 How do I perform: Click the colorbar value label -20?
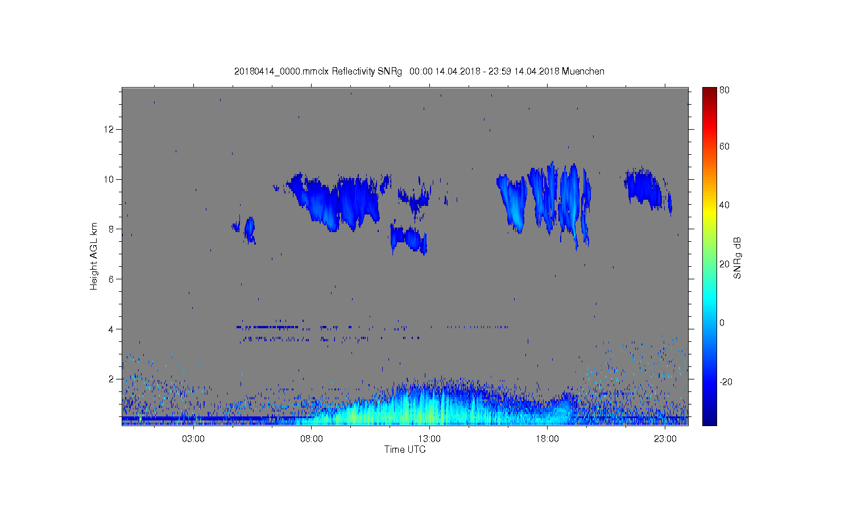point(726,382)
